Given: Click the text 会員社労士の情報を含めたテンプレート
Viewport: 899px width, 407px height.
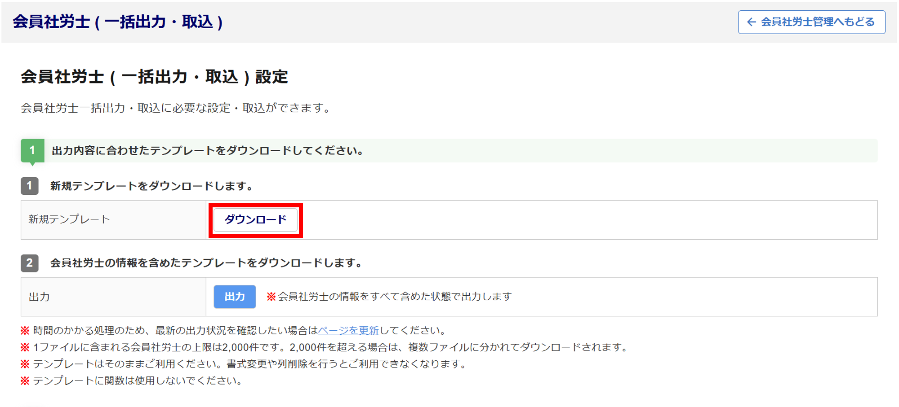Looking at the screenshot, I should tap(207, 263).
